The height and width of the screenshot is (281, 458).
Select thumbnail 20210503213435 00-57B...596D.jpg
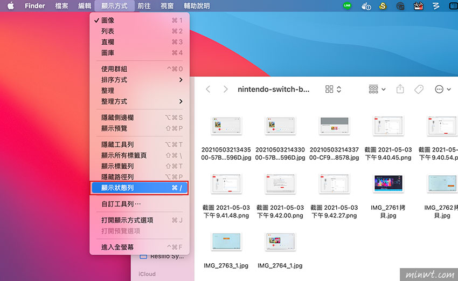(226, 126)
